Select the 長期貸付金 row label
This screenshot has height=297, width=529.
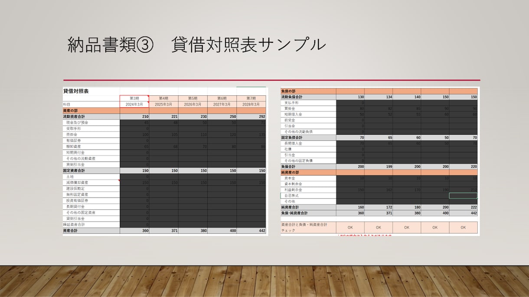click(x=91, y=207)
